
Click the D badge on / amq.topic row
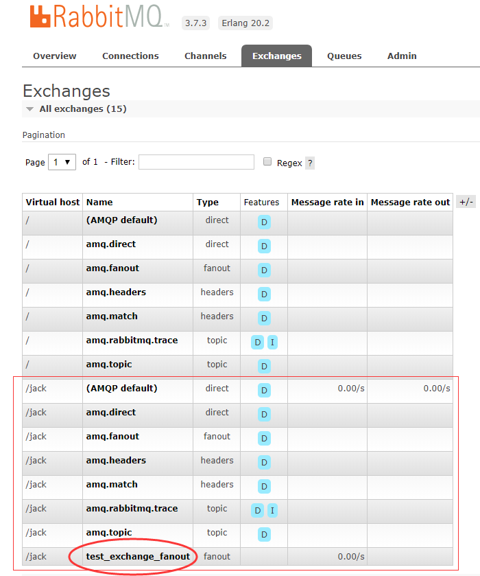pos(264,366)
